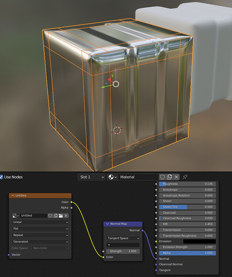Click the Transmission value field
This screenshot has width=232, height=277.
coord(187,230)
